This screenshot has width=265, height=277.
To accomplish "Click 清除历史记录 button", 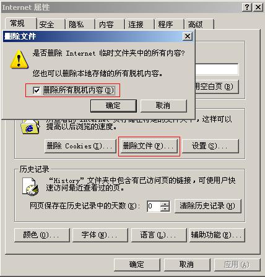I will tap(207, 206).
